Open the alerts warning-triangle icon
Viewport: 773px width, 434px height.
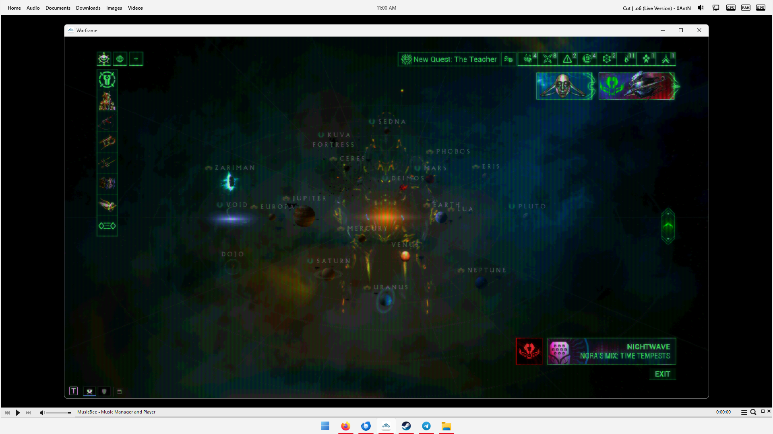click(x=567, y=59)
